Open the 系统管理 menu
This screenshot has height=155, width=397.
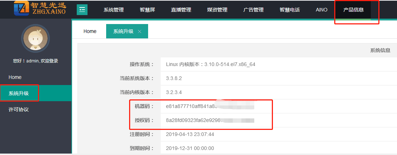coord(114,10)
